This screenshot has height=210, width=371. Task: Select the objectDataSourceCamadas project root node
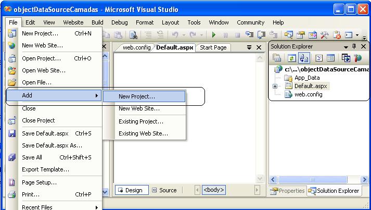[x=322, y=69]
